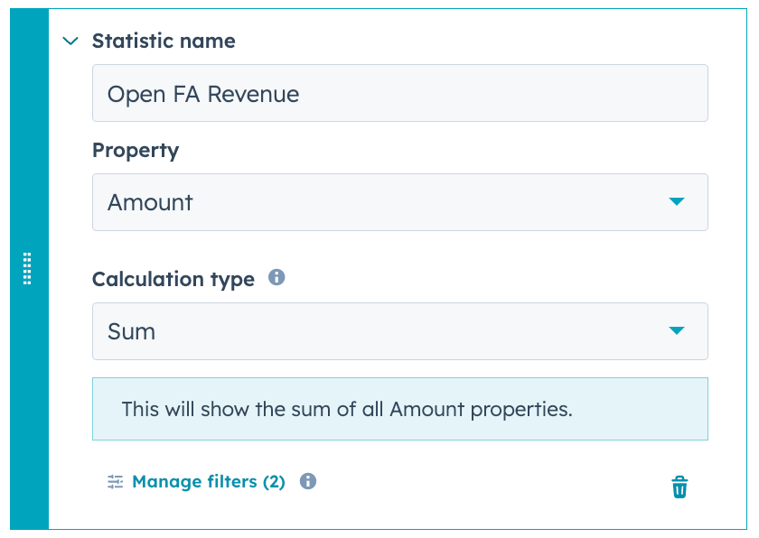This screenshot has height=538, width=759.
Task: Click the sliders icon before Manage filters
Action: pos(116,481)
